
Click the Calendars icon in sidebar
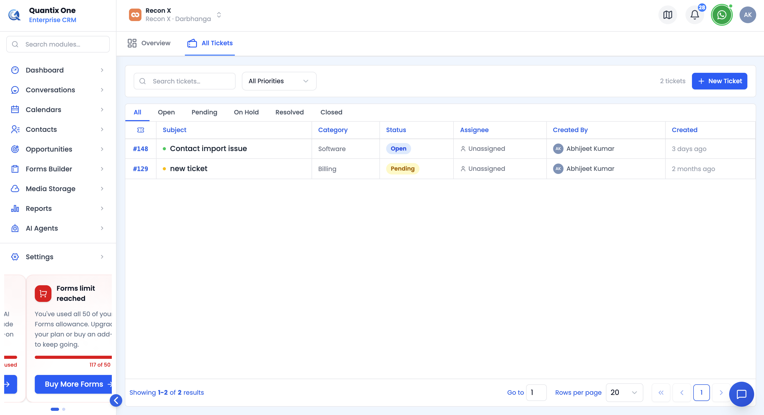point(15,109)
